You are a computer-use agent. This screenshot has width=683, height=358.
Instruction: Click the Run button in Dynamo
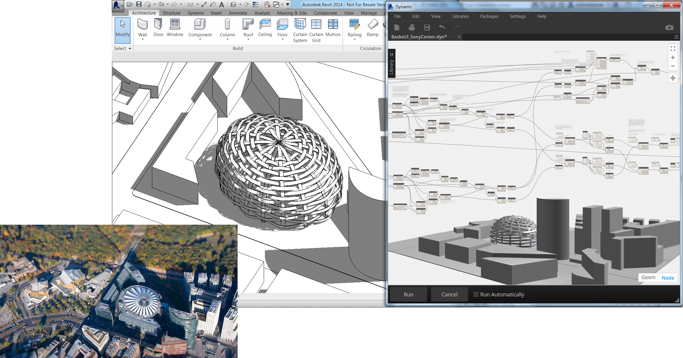pyautogui.click(x=409, y=294)
